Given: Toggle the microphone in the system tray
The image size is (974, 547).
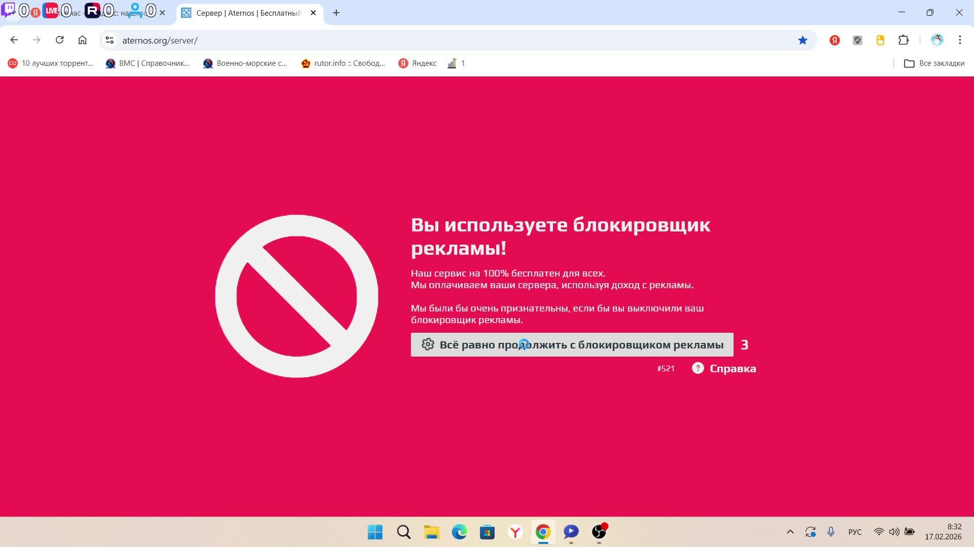Looking at the screenshot, I should coord(830,532).
